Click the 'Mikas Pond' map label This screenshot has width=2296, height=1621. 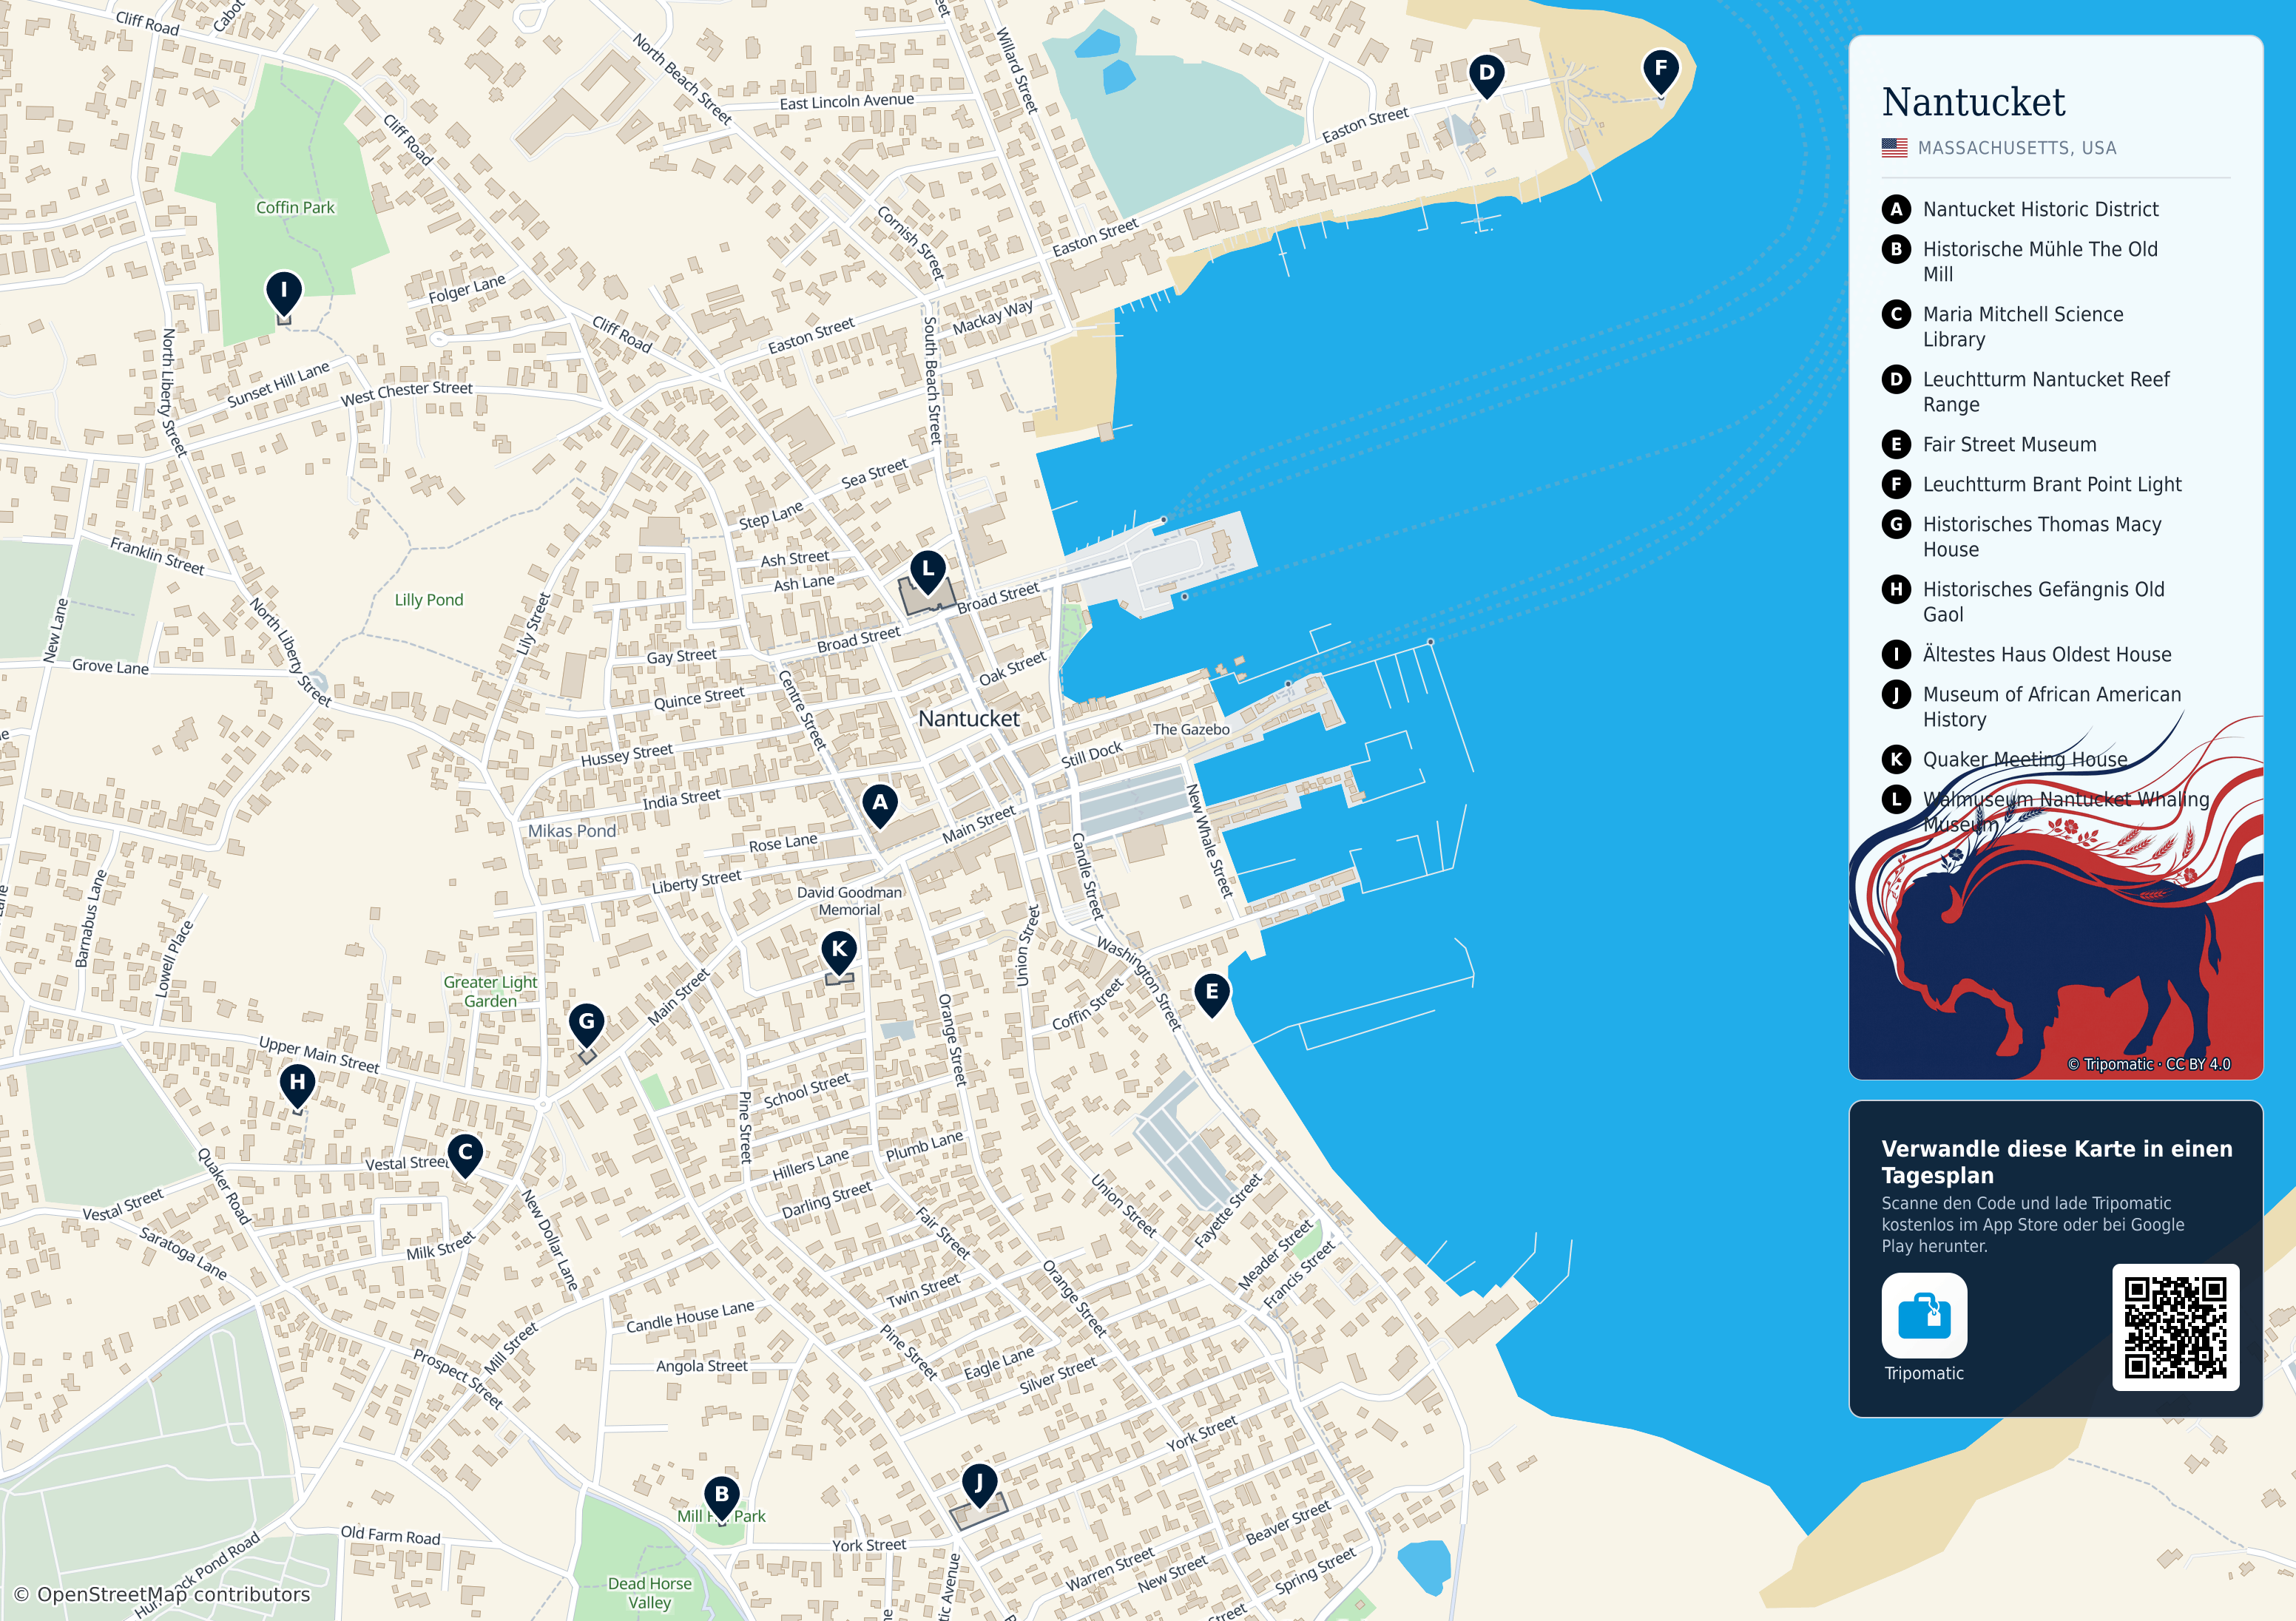572,830
